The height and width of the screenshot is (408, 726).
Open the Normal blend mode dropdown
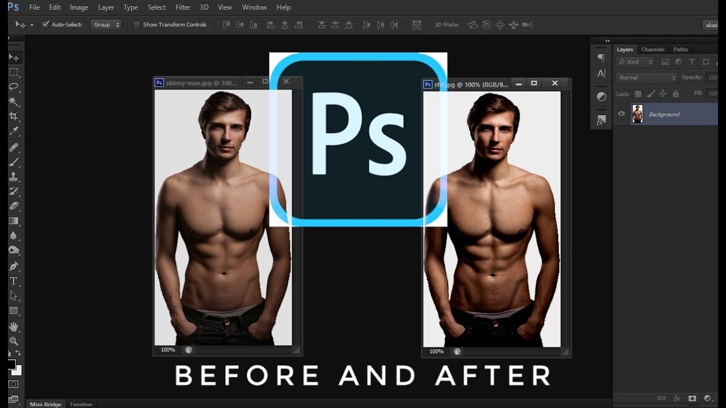coord(646,78)
